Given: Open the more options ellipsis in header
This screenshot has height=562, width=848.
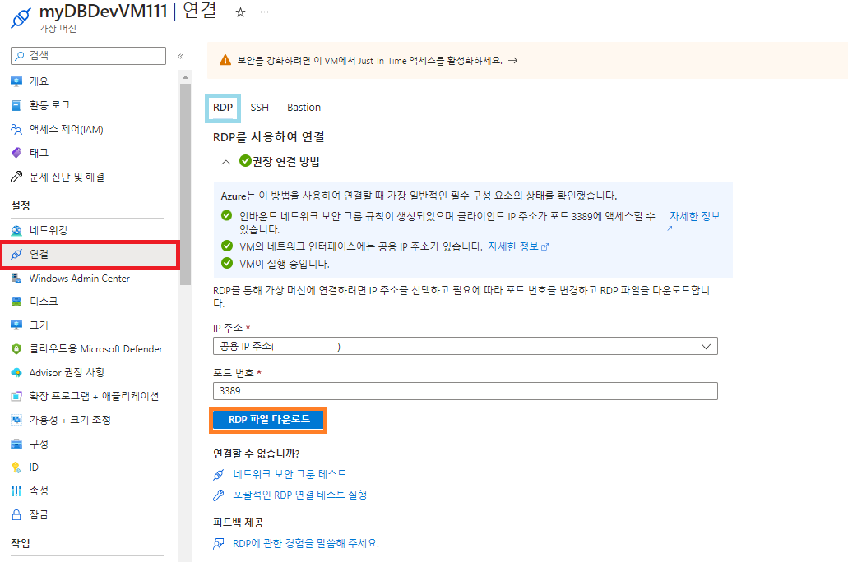Looking at the screenshot, I should tap(265, 12).
